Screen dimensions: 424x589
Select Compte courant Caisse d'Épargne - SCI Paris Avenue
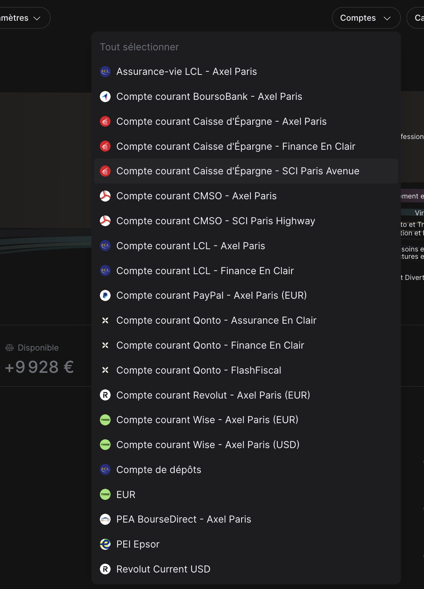point(238,171)
